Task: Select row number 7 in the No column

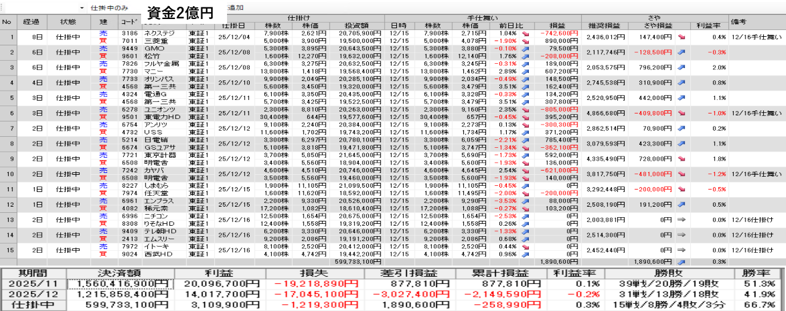Action: pyautogui.click(x=10, y=129)
